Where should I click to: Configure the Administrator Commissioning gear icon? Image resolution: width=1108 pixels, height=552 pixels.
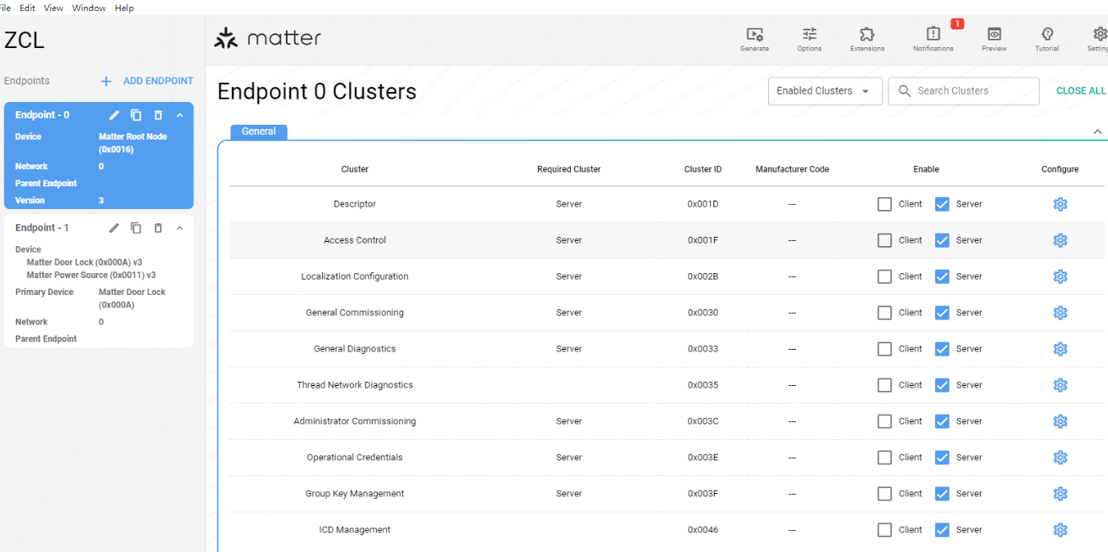coord(1060,421)
